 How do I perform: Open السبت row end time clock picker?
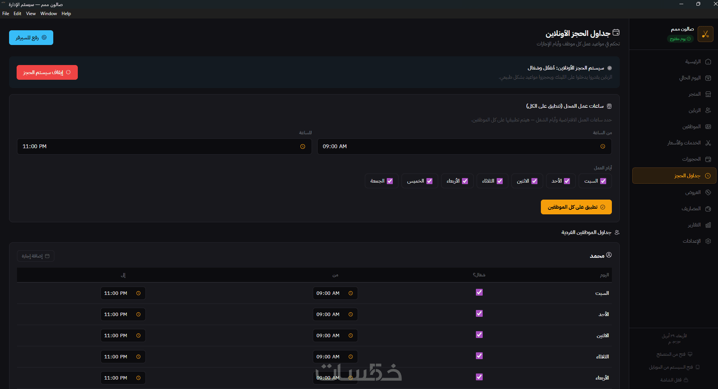138,293
